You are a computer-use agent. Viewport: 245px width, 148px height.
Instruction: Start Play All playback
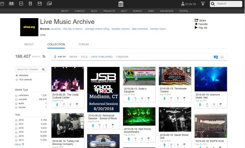[196, 27]
